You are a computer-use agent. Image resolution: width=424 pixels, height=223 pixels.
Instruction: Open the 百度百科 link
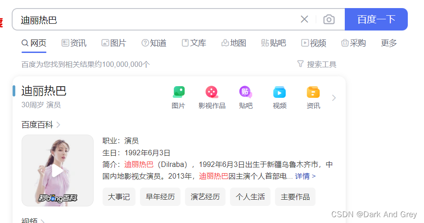(41, 125)
